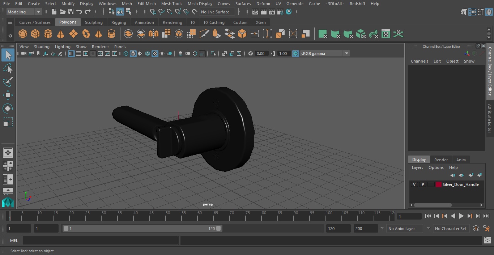Click the Silver_Door_Handle layer color swatch

pos(439,184)
